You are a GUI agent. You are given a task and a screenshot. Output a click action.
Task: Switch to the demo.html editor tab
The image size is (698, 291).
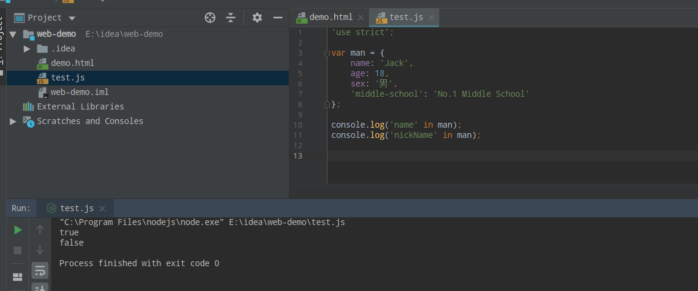(x=331, y=18)
